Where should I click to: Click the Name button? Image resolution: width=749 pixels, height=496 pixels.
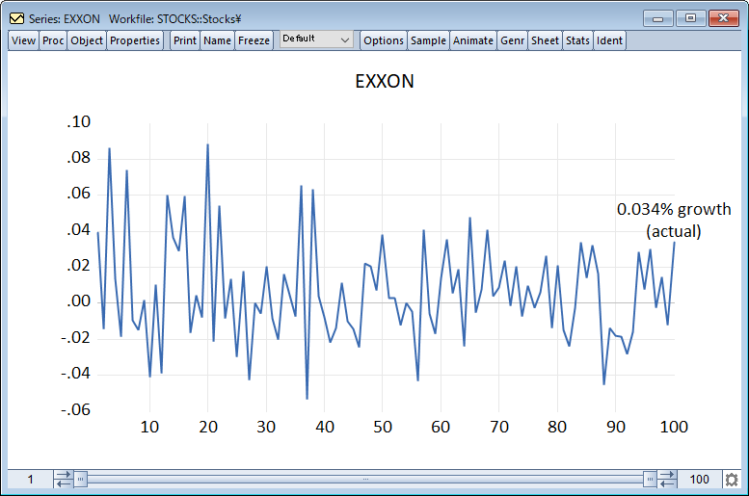click(x=217, y=40)
